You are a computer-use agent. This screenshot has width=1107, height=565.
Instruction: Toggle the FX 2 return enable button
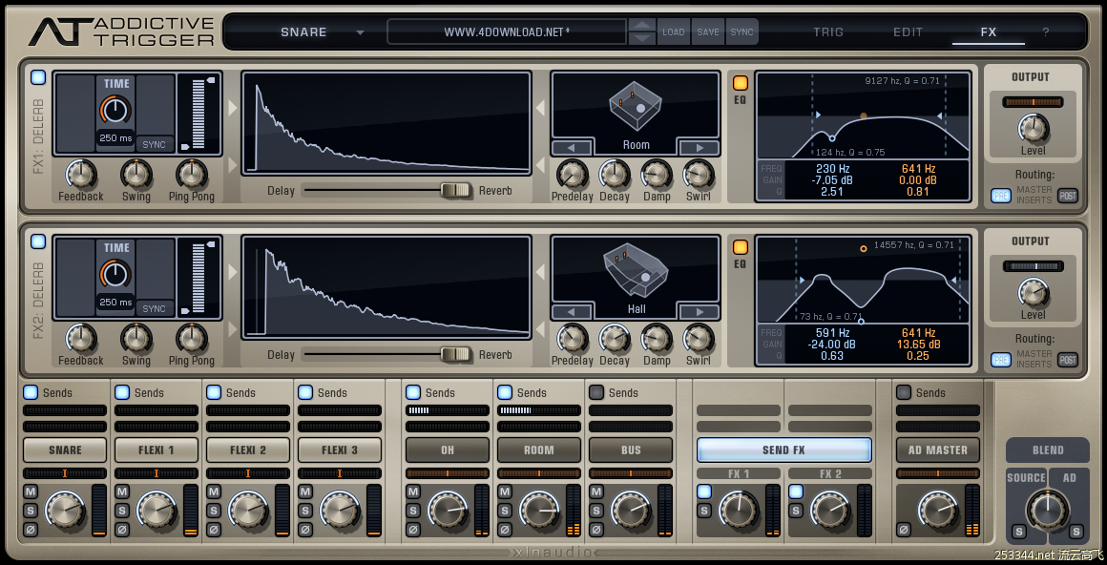click(x=796, y=492)
